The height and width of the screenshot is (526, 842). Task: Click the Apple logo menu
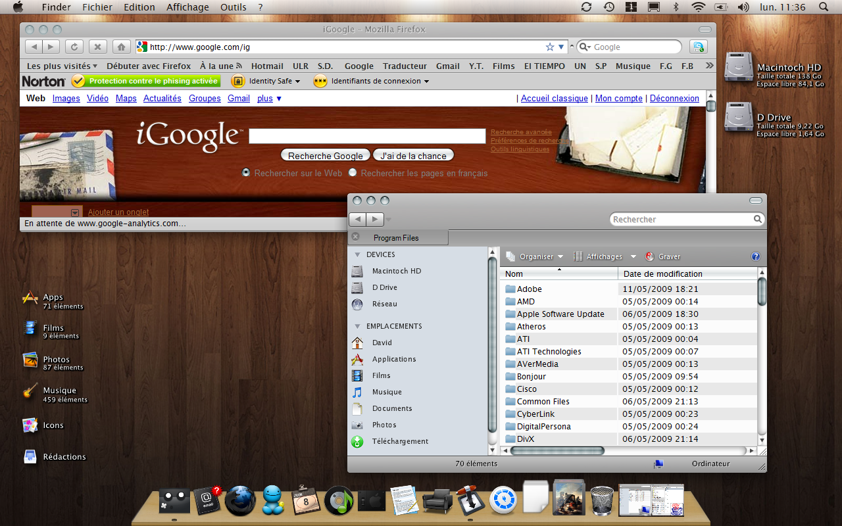coord(18,7)
